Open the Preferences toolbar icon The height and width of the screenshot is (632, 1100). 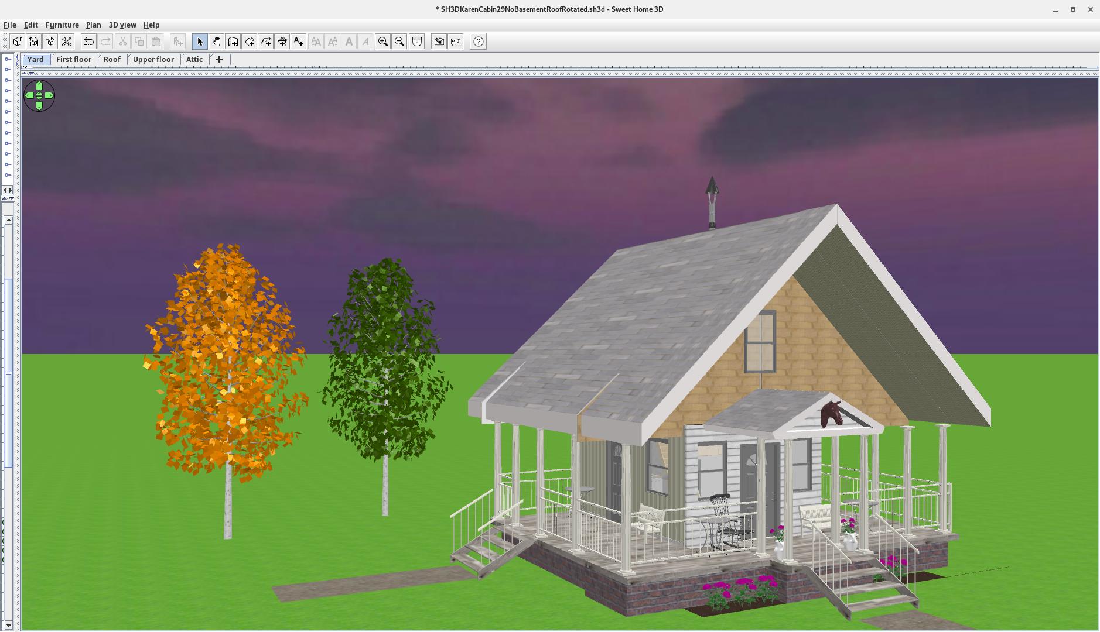(67, 42)
